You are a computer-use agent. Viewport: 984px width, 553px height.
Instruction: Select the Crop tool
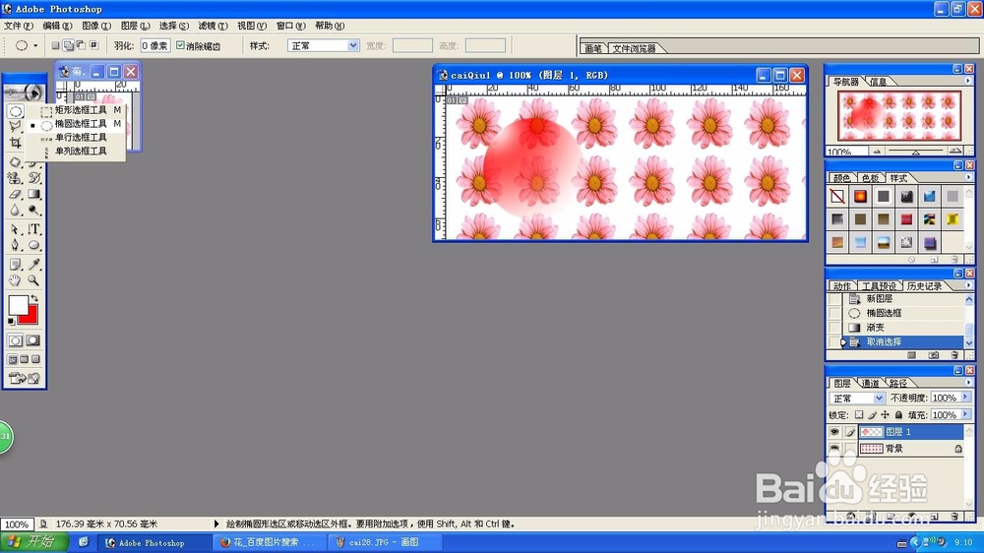pos(15,143)
